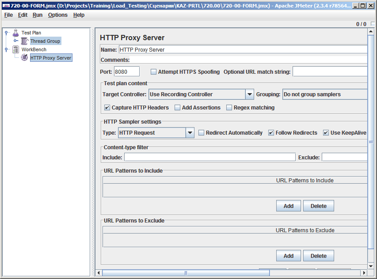
Task: Add a URL pattern to exclude
Action: [289, 256]
